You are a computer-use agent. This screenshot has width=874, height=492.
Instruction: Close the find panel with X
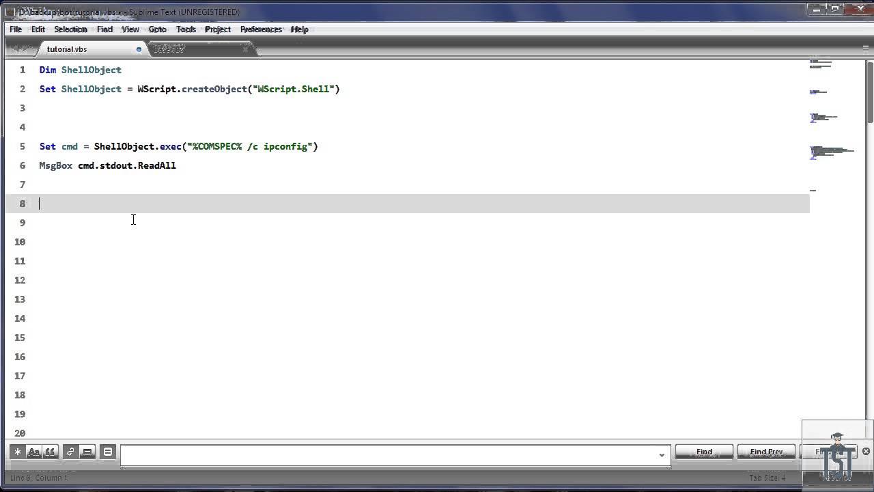tap(866, 451)
